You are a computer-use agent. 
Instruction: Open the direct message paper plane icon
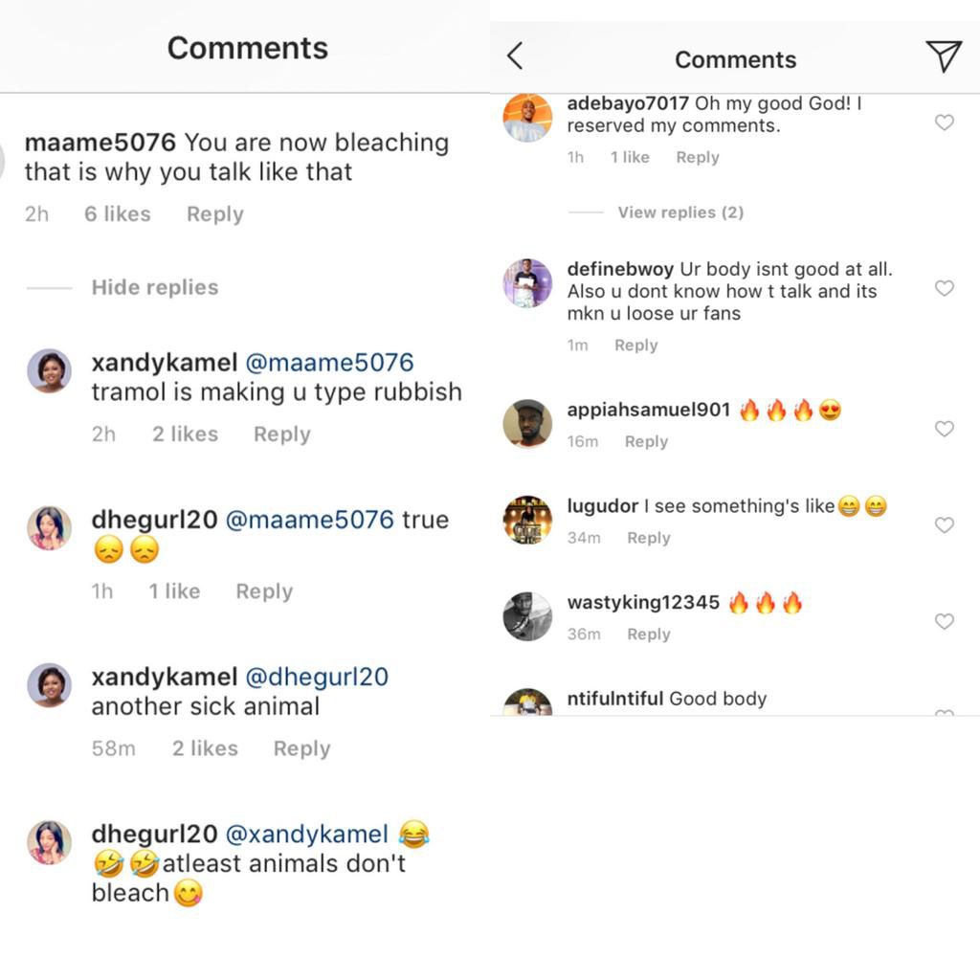coord(944,56)
